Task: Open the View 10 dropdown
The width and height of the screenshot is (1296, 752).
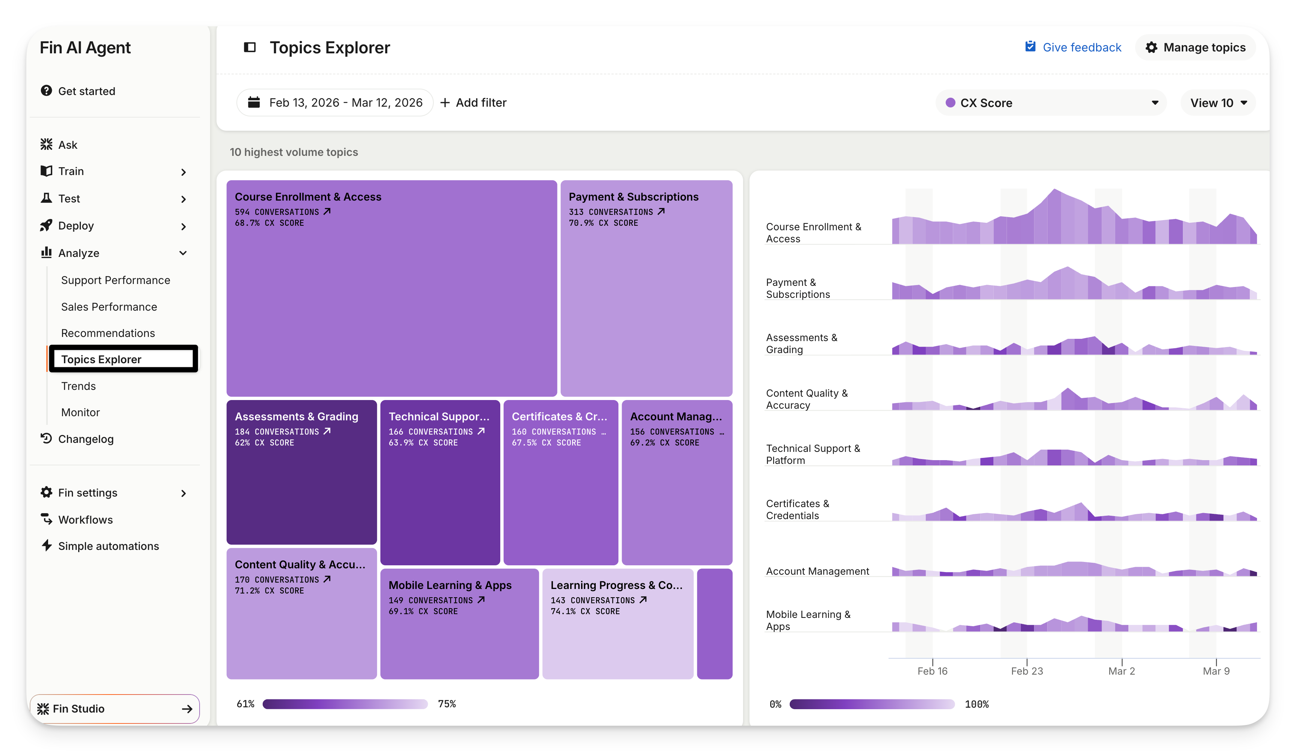Action: pyautogui.click(x=1218, y=103)
